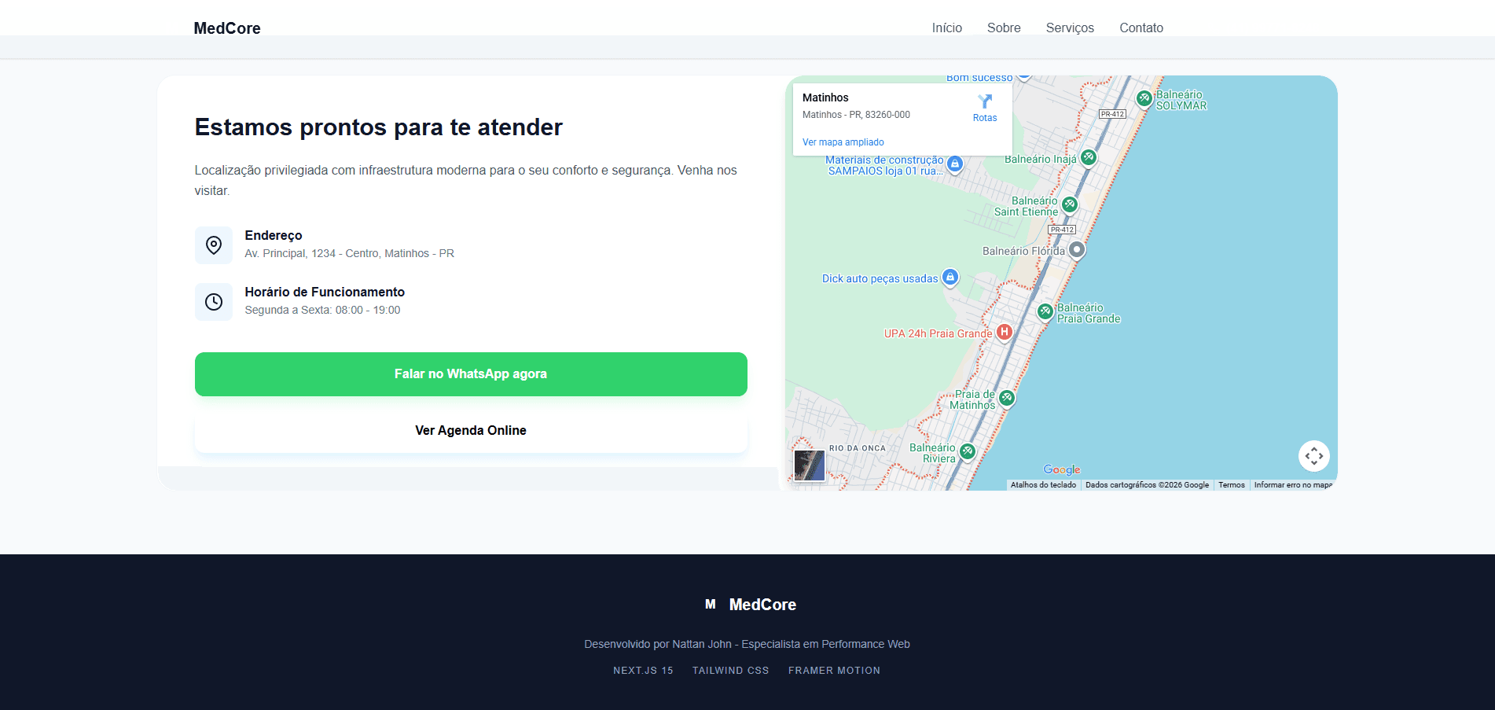Switch map to satellite view thumbnail
Screen dimensions: 1495x710
(809, 465)
